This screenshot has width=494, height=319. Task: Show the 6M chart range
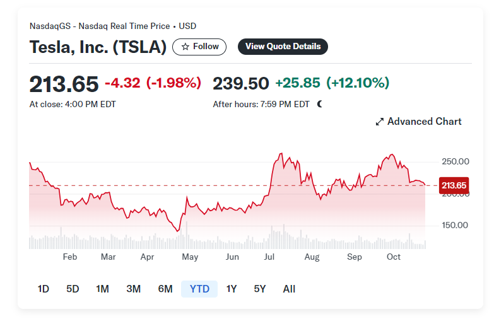coord(165,289)
